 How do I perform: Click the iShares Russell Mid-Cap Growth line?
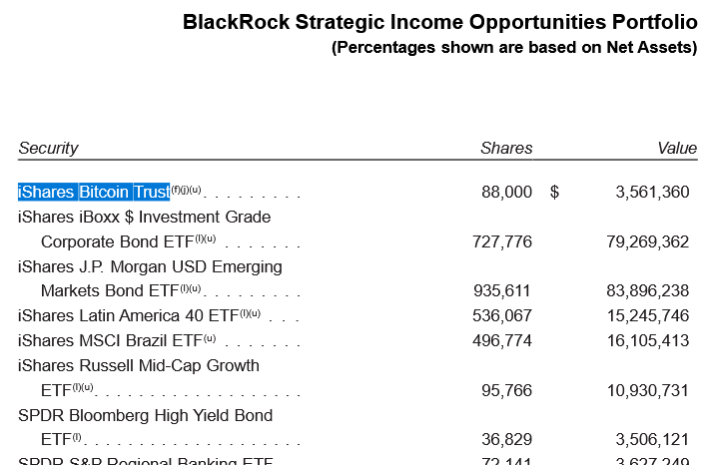click(139, 365)
